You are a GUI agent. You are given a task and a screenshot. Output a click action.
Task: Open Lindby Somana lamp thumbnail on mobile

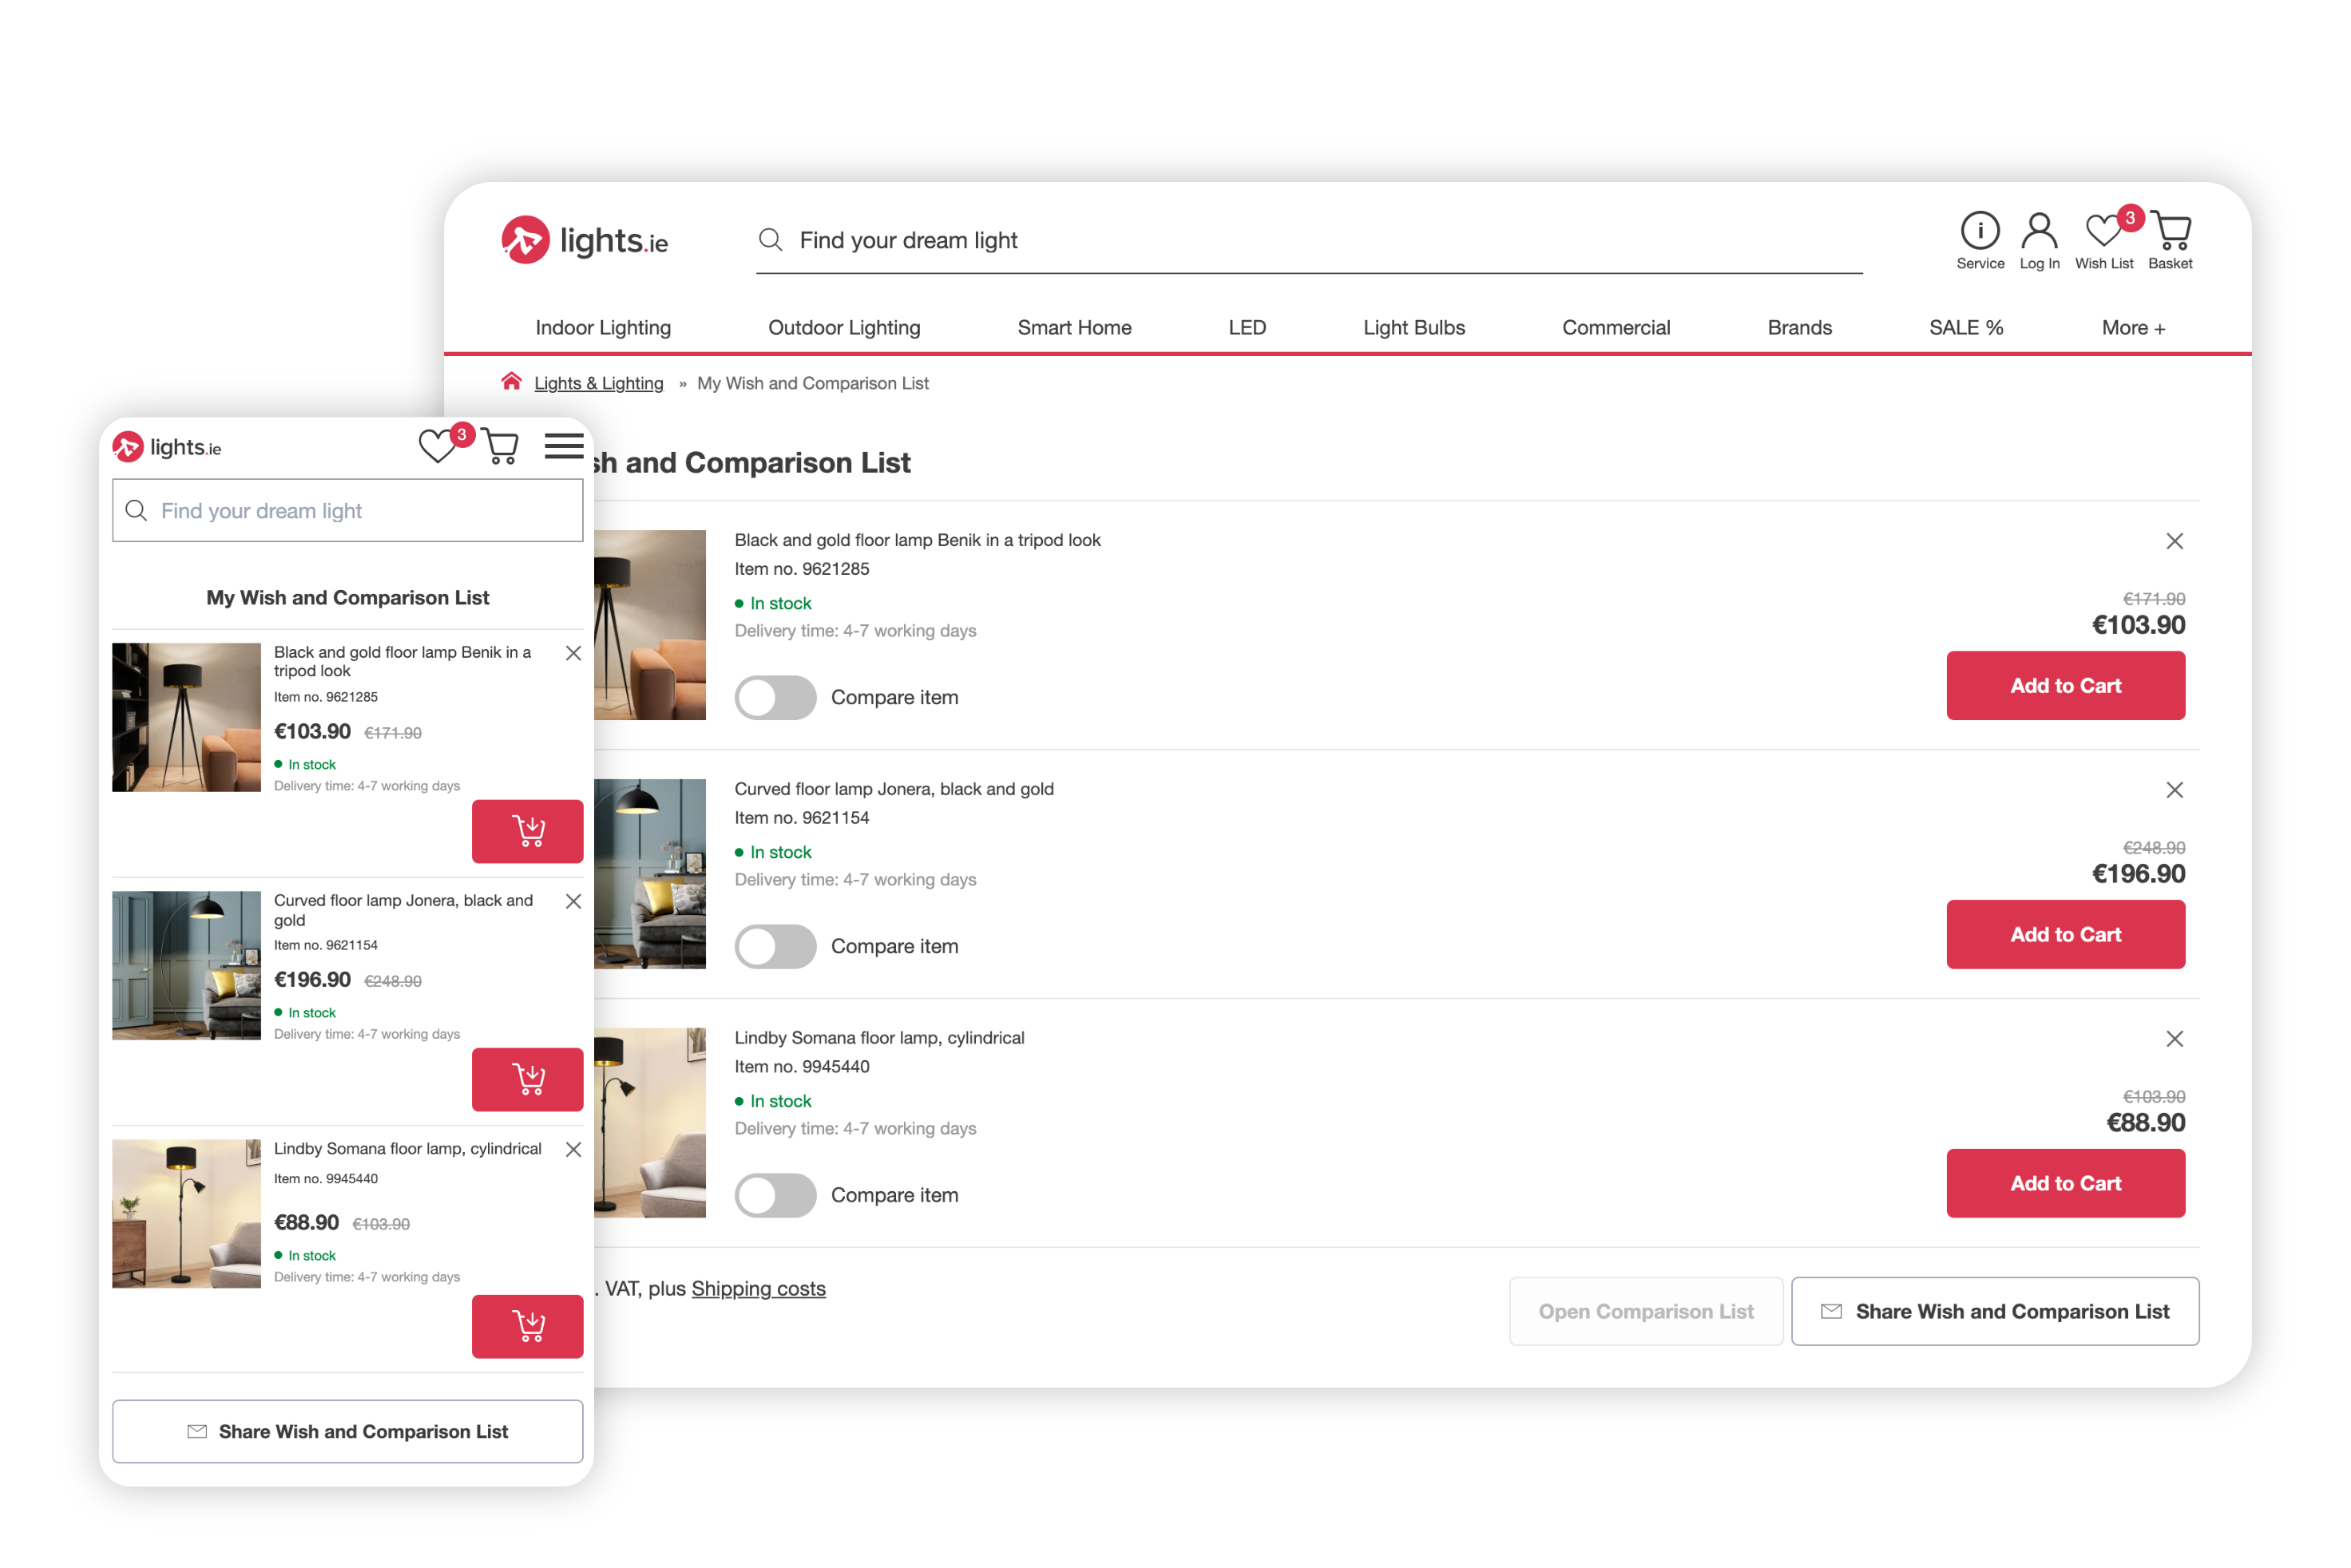186,1213
